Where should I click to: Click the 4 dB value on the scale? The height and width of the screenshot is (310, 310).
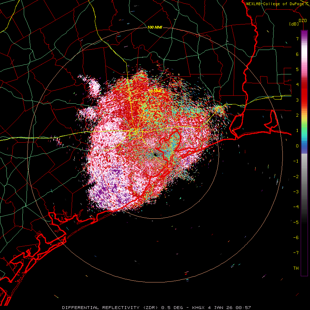point(297,85)
